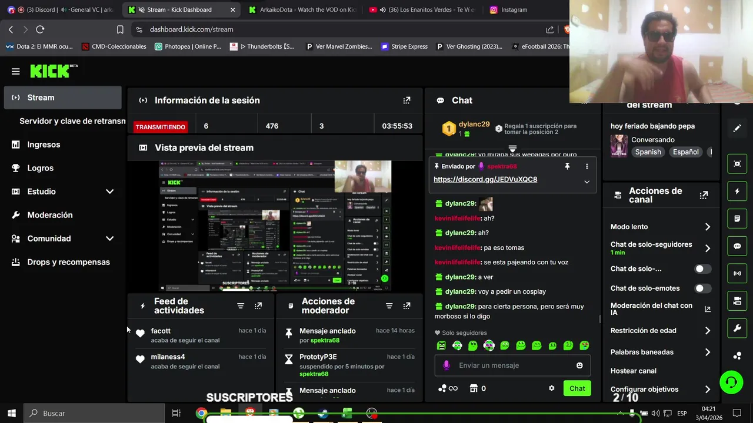This screenshot has width=753, height=423.
Task: Click browser reload button
Action: point(40,29)
